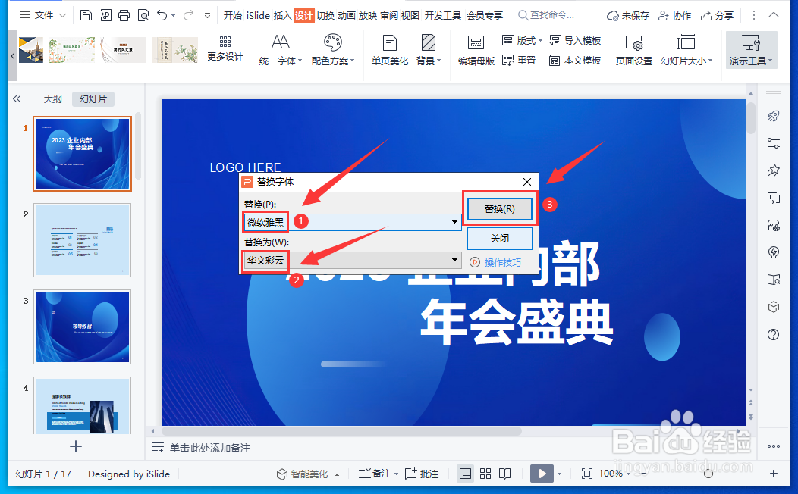Close the 替换字体 dialog with X
The width and height of the screenshot is (798, 494).
(x=527, y=182)
